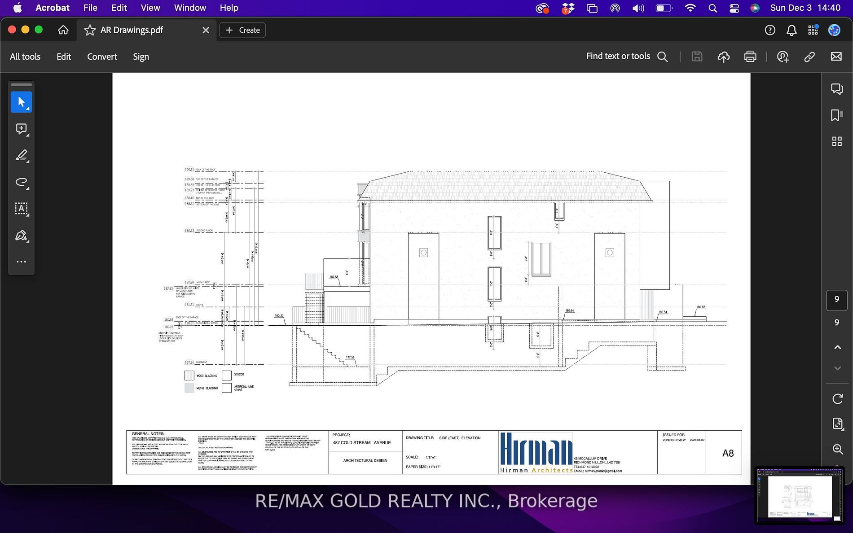Click the current page number box
The height and width of the screenshot is (533, 853).
click(x=836, y=300)
